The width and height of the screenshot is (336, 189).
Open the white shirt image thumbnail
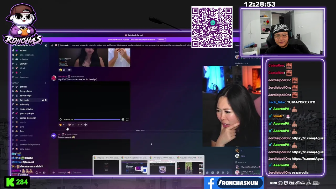point(119,57)
